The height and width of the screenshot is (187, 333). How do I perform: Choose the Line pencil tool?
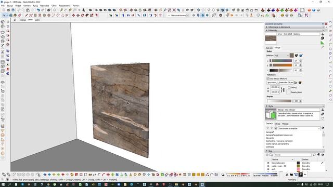tap(27, 15)
